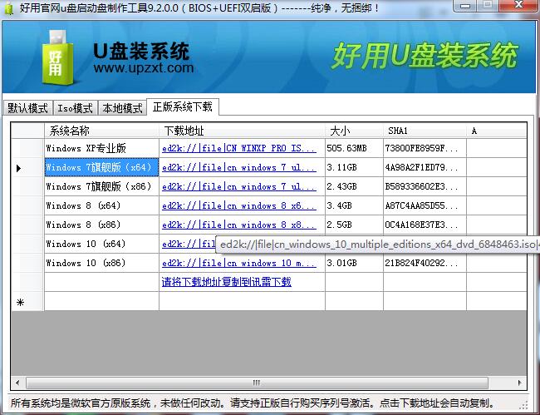540x415 pixels.
Task: Click the horizontal scrollbar thumb
Action: 257,383
